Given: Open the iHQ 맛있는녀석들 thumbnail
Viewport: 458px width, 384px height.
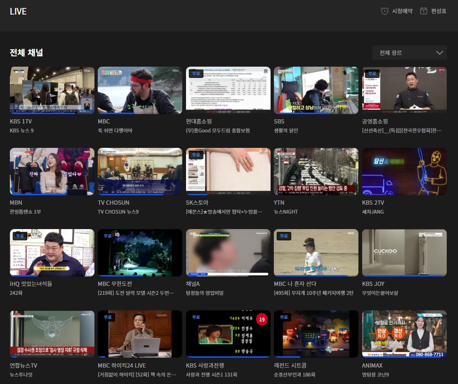Looking at the screenshot, I should pyautogui.click(x=52, y=253).
